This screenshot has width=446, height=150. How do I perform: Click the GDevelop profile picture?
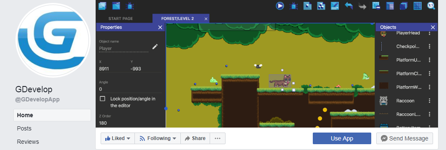(x=53, y=40)
